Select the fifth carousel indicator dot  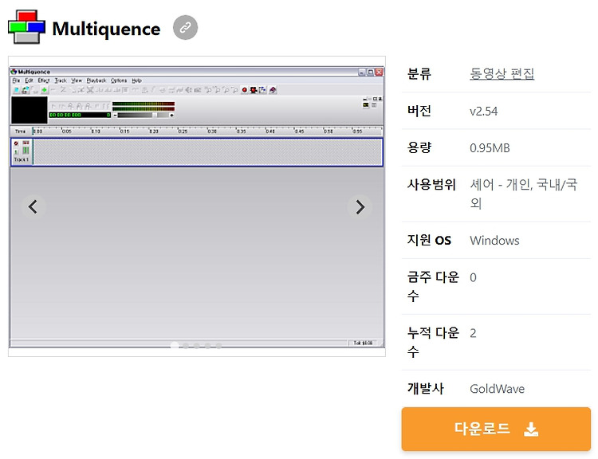(x=218, y=346)
